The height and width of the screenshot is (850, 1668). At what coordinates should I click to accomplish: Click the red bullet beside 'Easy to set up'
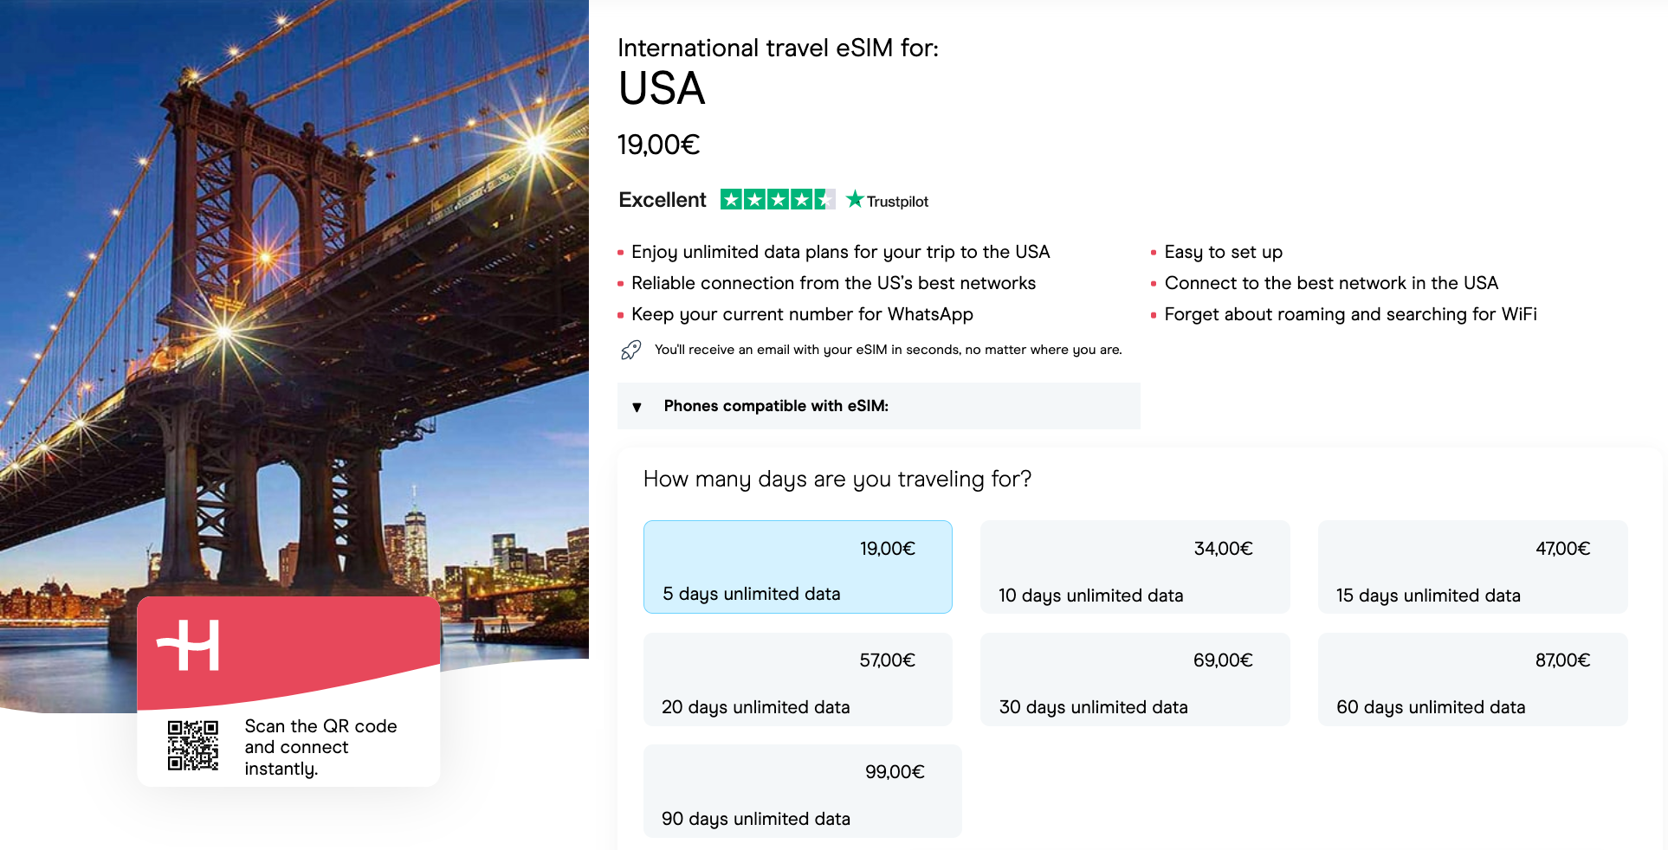tap(1153, 252)
